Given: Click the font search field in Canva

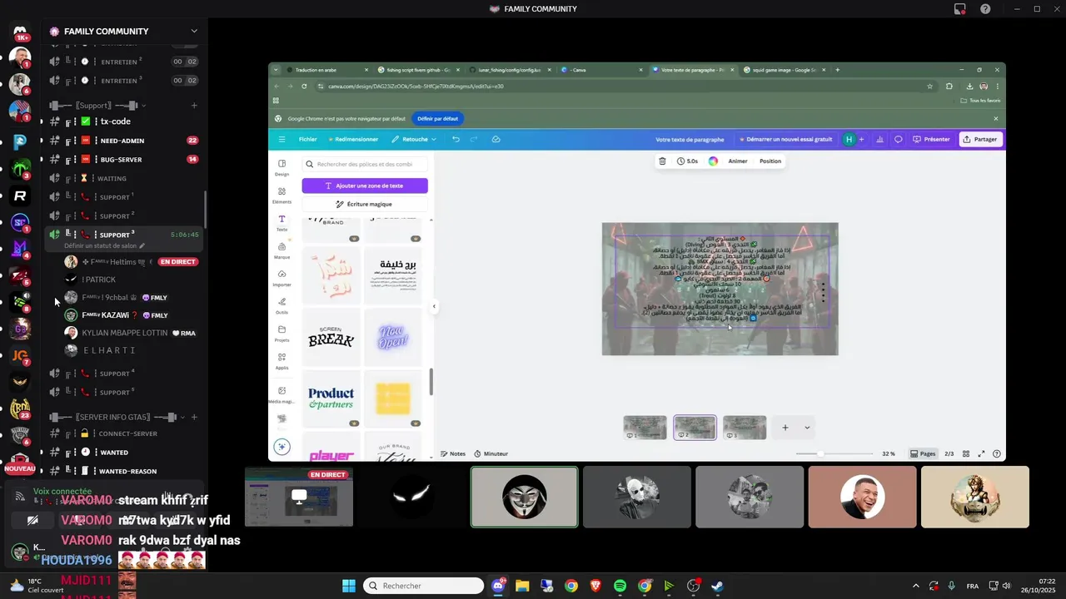Looking at the screenshot, I should pyautogui.click(x=365, y=165).
